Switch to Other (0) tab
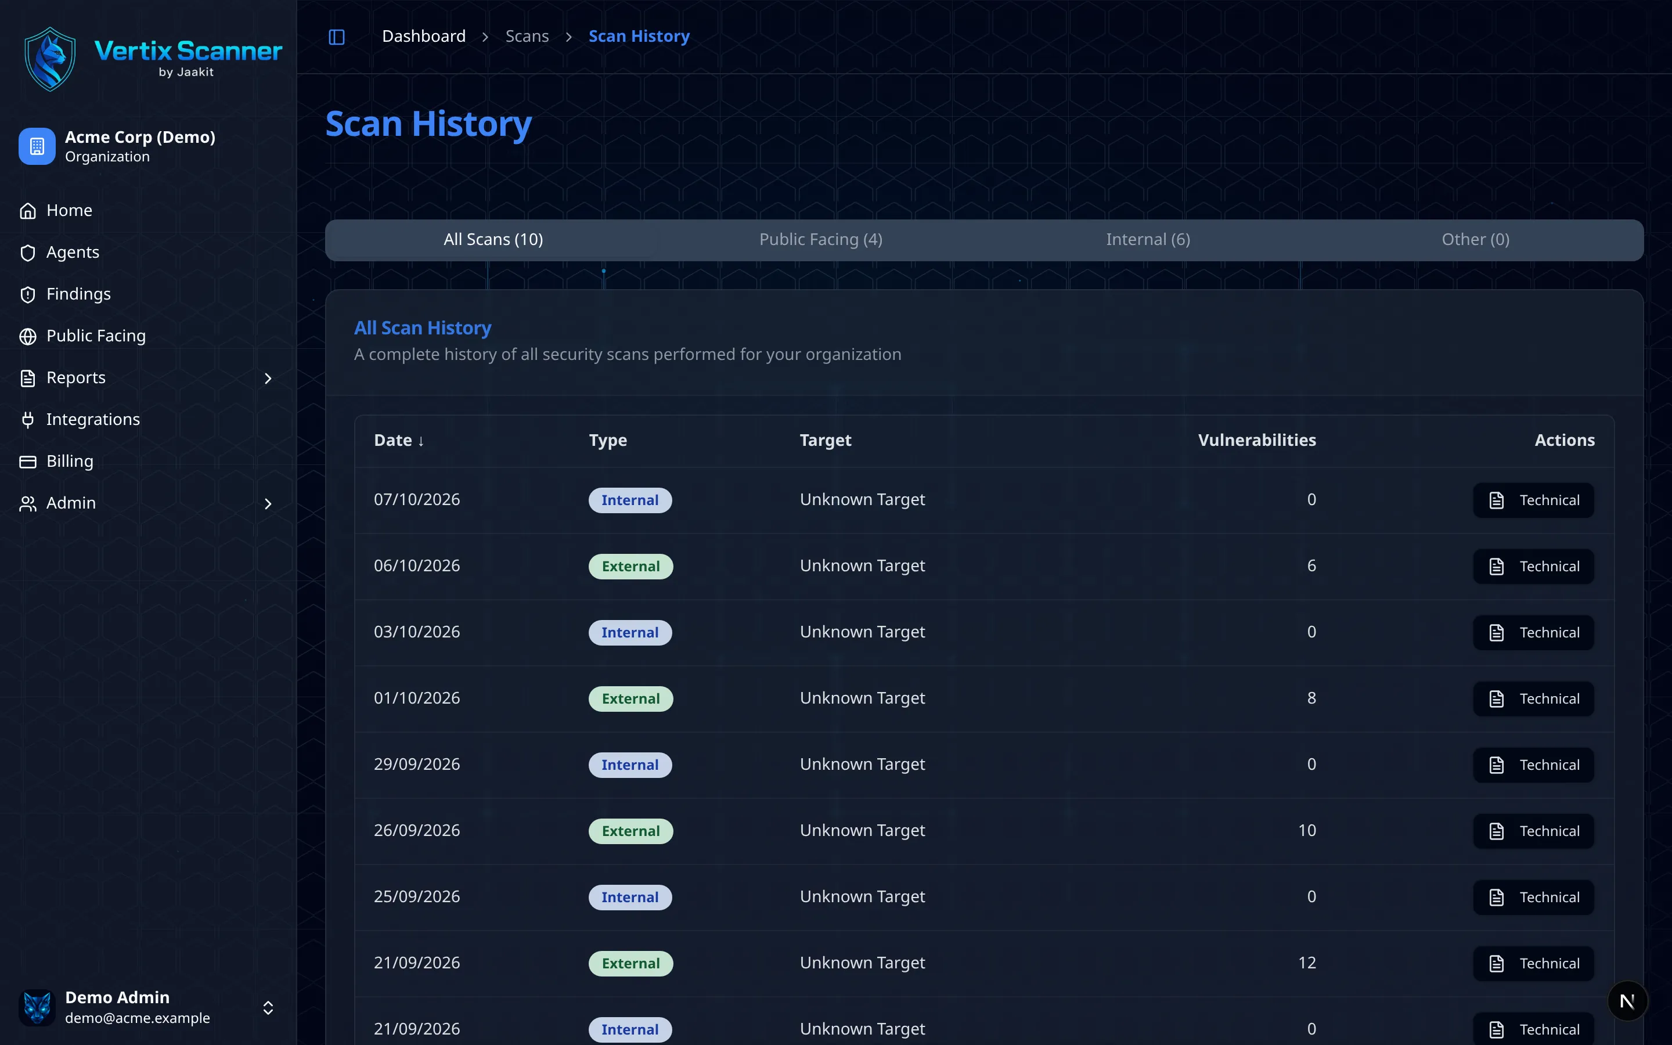 1475,240
